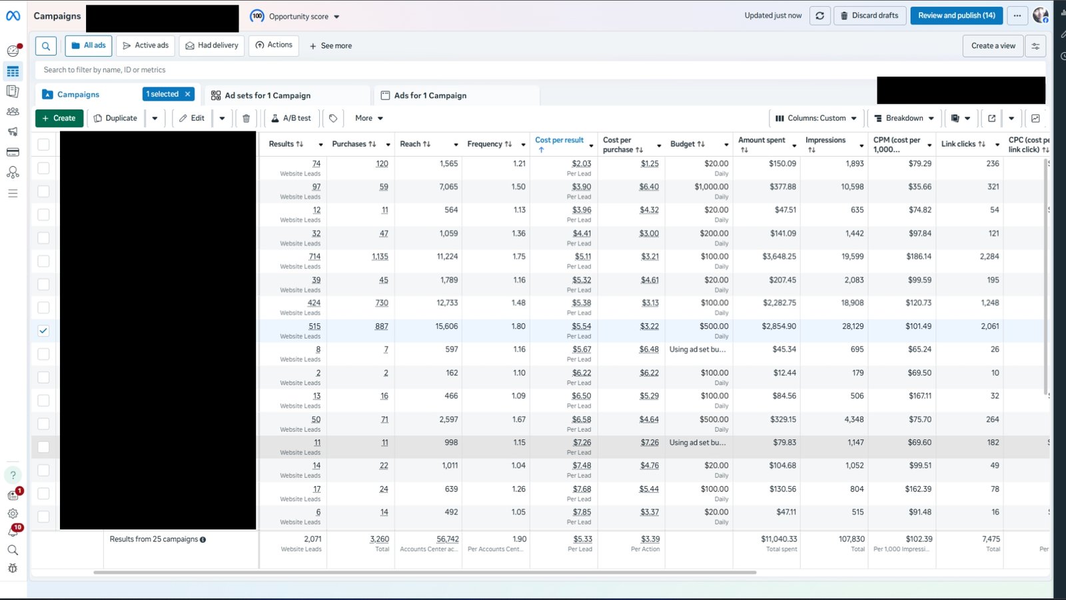Open Audiences people icon in sidebar
Viewport: 1066px width, 600px height.
pos(13,112)
